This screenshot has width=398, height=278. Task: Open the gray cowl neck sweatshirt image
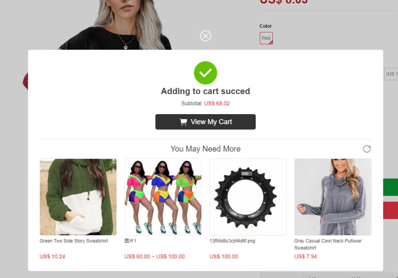[x=333, y=197]
